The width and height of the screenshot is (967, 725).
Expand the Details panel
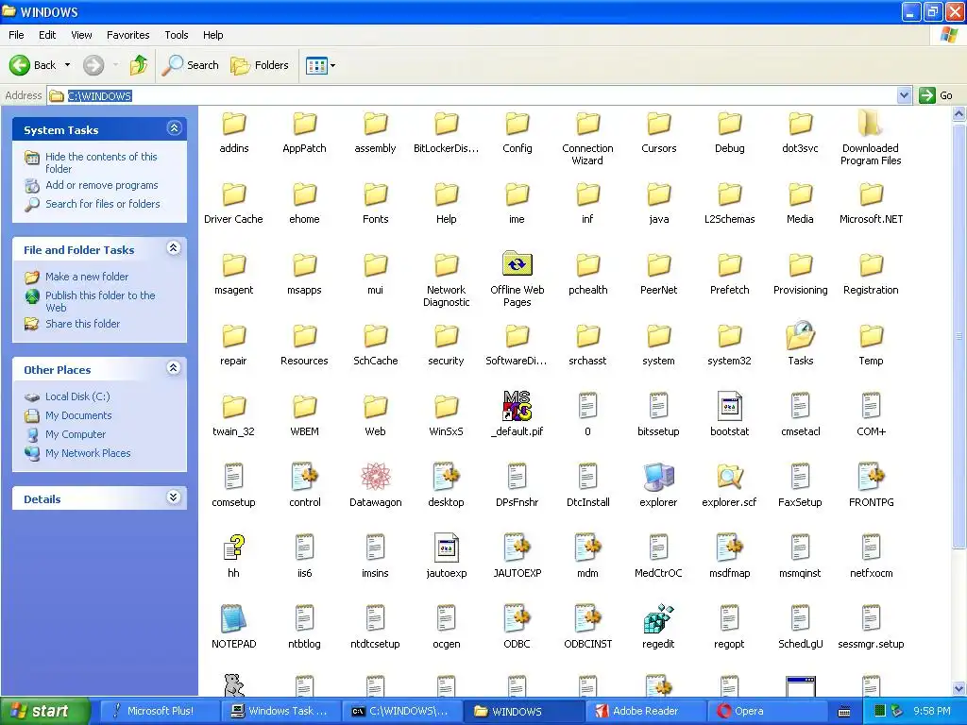tap(174, 497)
